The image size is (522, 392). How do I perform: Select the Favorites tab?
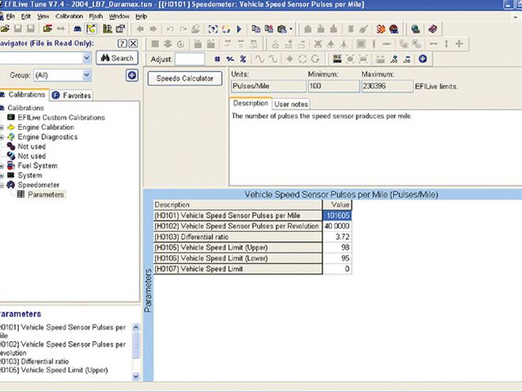[71, 95]
